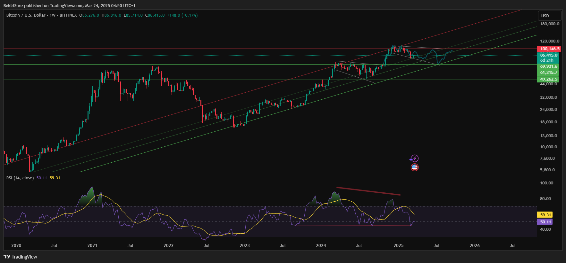
Task: Click the open value O86,276.0
Action: pyautogui.click(x=89, y=15)
